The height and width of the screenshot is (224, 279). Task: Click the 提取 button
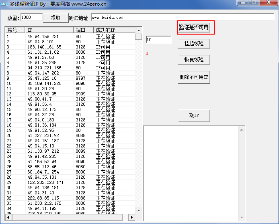[56, 18]
